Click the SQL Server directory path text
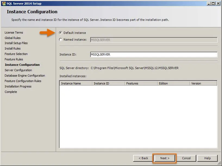This screenshot has width=222, height=166. tap(135, 68)
